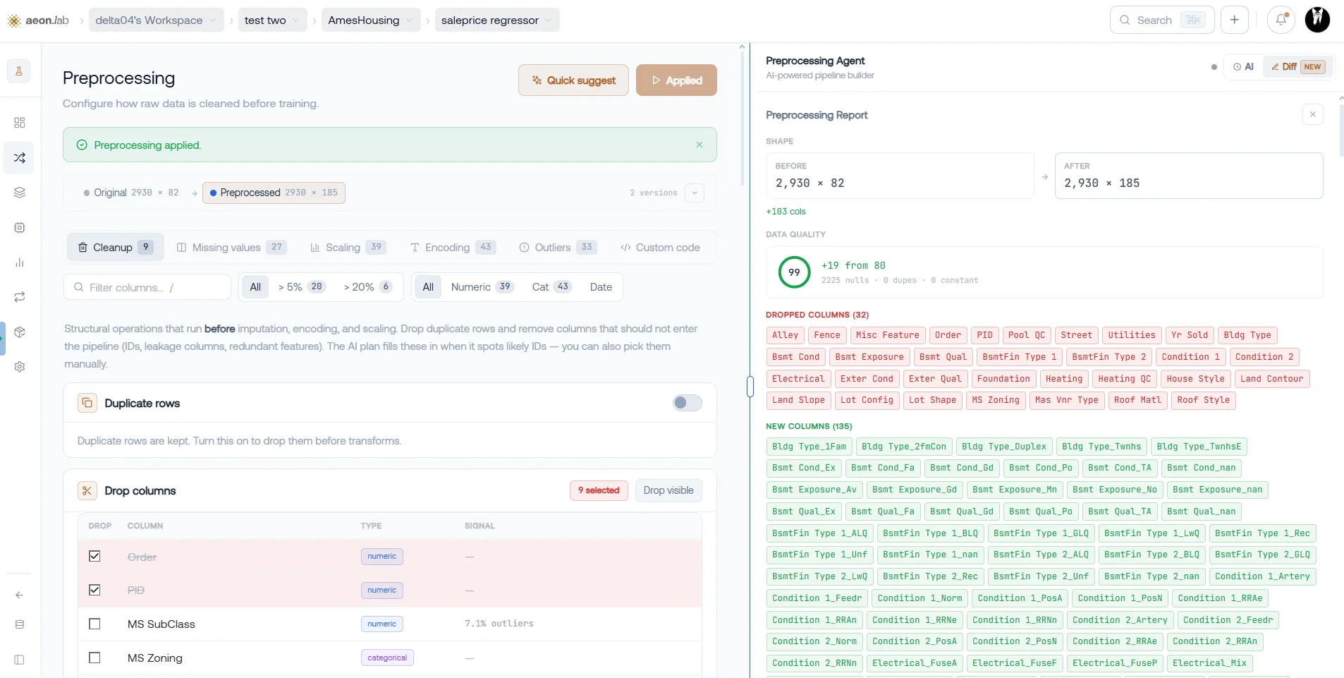This screenshot has height=678, width=1344.
Task: Switch to Missing values tab
Action: coord(231,247)
